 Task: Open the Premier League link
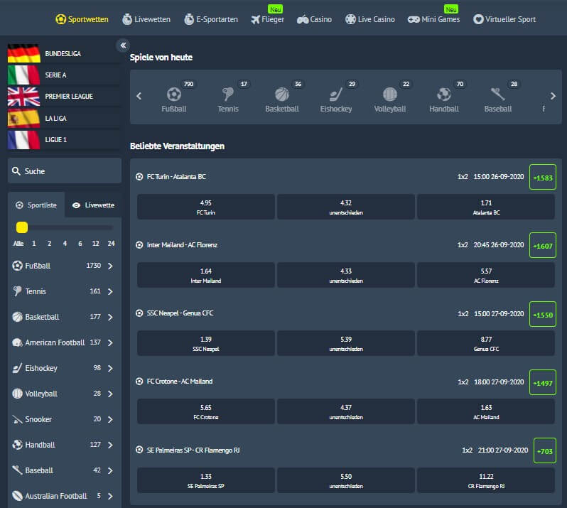click(69, 96)
